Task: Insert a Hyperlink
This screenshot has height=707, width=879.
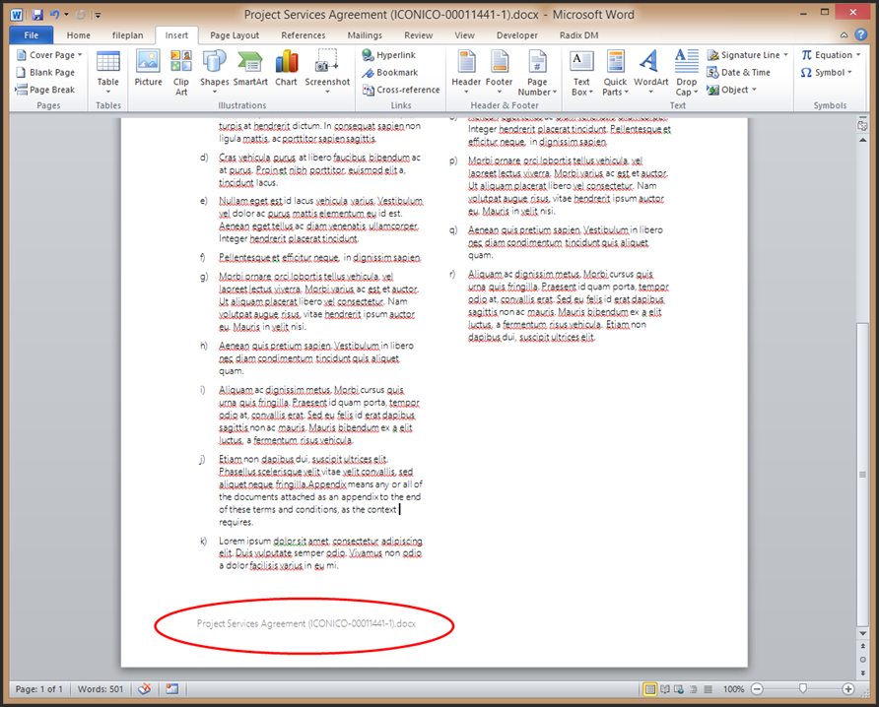Action: point(389,55)
